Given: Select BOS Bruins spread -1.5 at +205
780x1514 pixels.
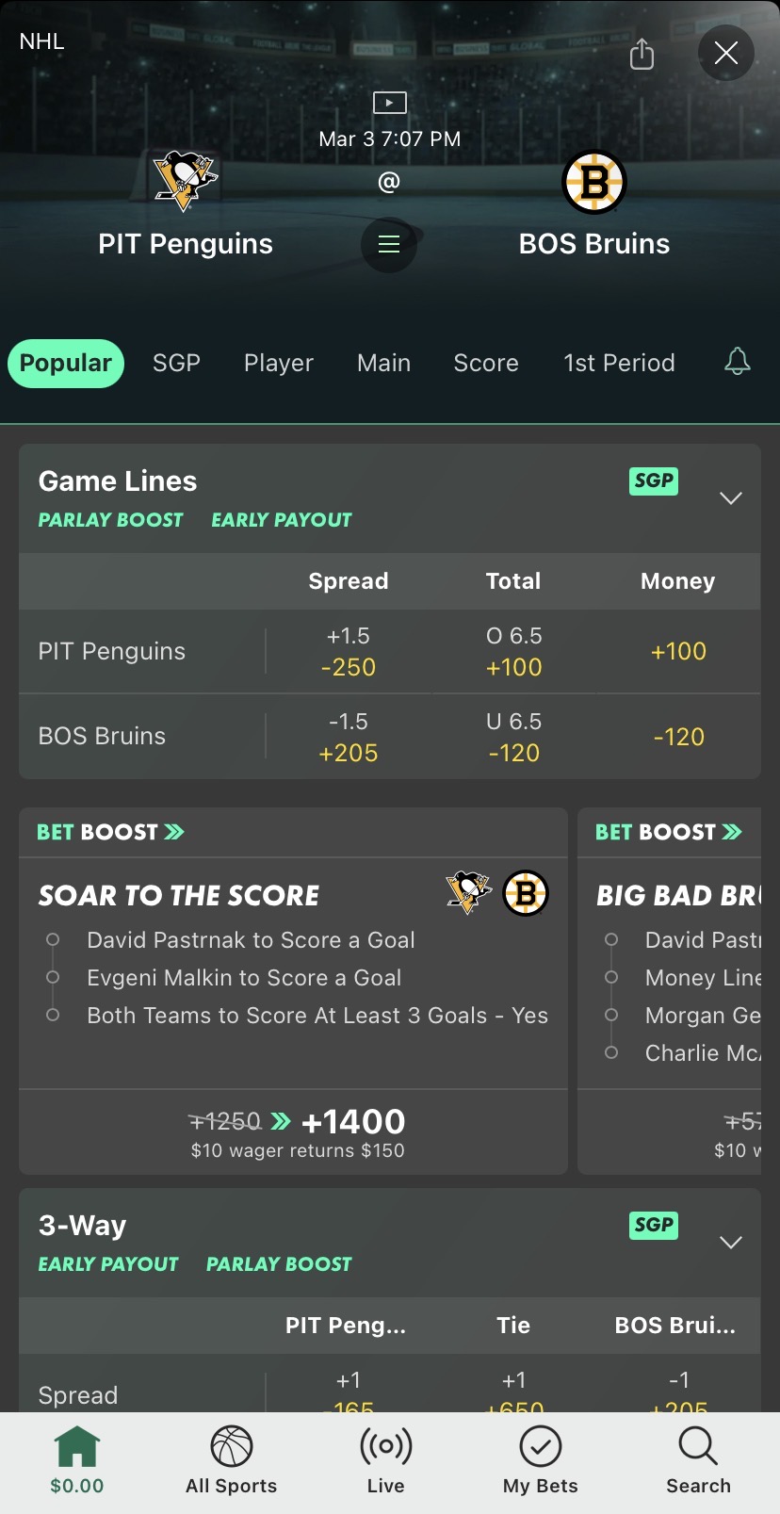Looking at the screenshot, I should (x=349, y=737).
